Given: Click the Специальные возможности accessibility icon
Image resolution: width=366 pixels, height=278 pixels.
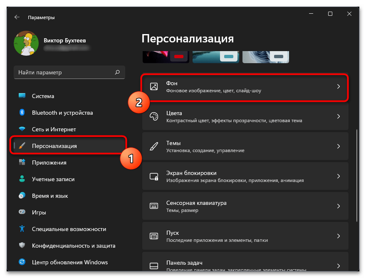Looking at the screenshot, I should click(x=22, y=229).
